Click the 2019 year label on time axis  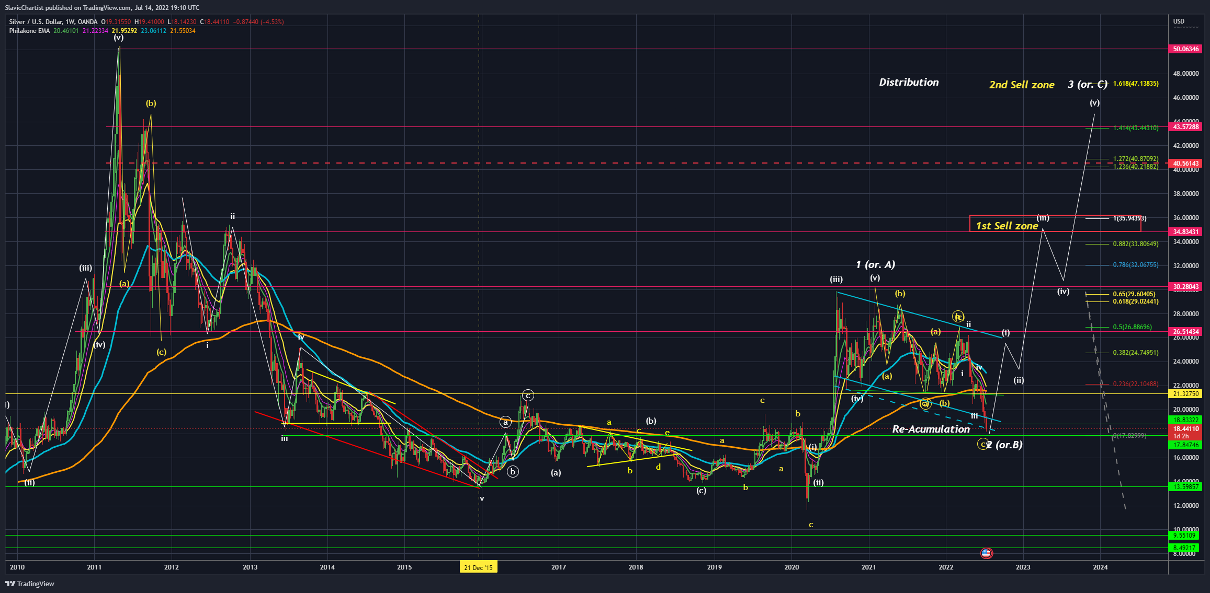(x=714, y=567)
